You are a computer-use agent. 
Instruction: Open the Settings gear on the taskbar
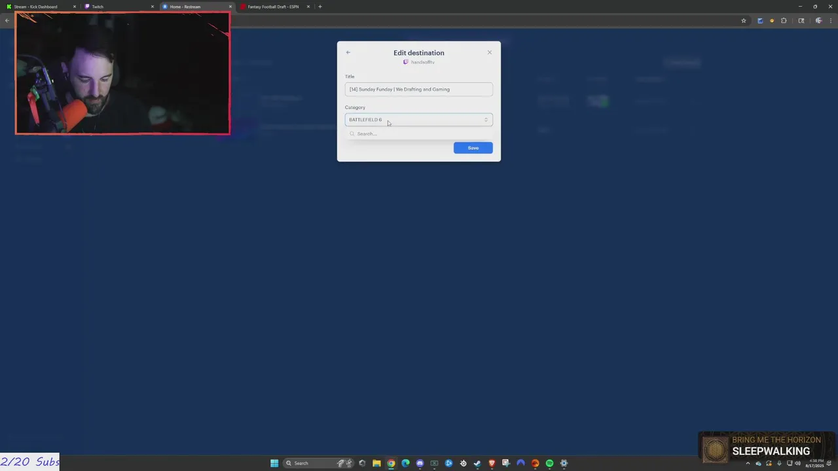(564, 463)
